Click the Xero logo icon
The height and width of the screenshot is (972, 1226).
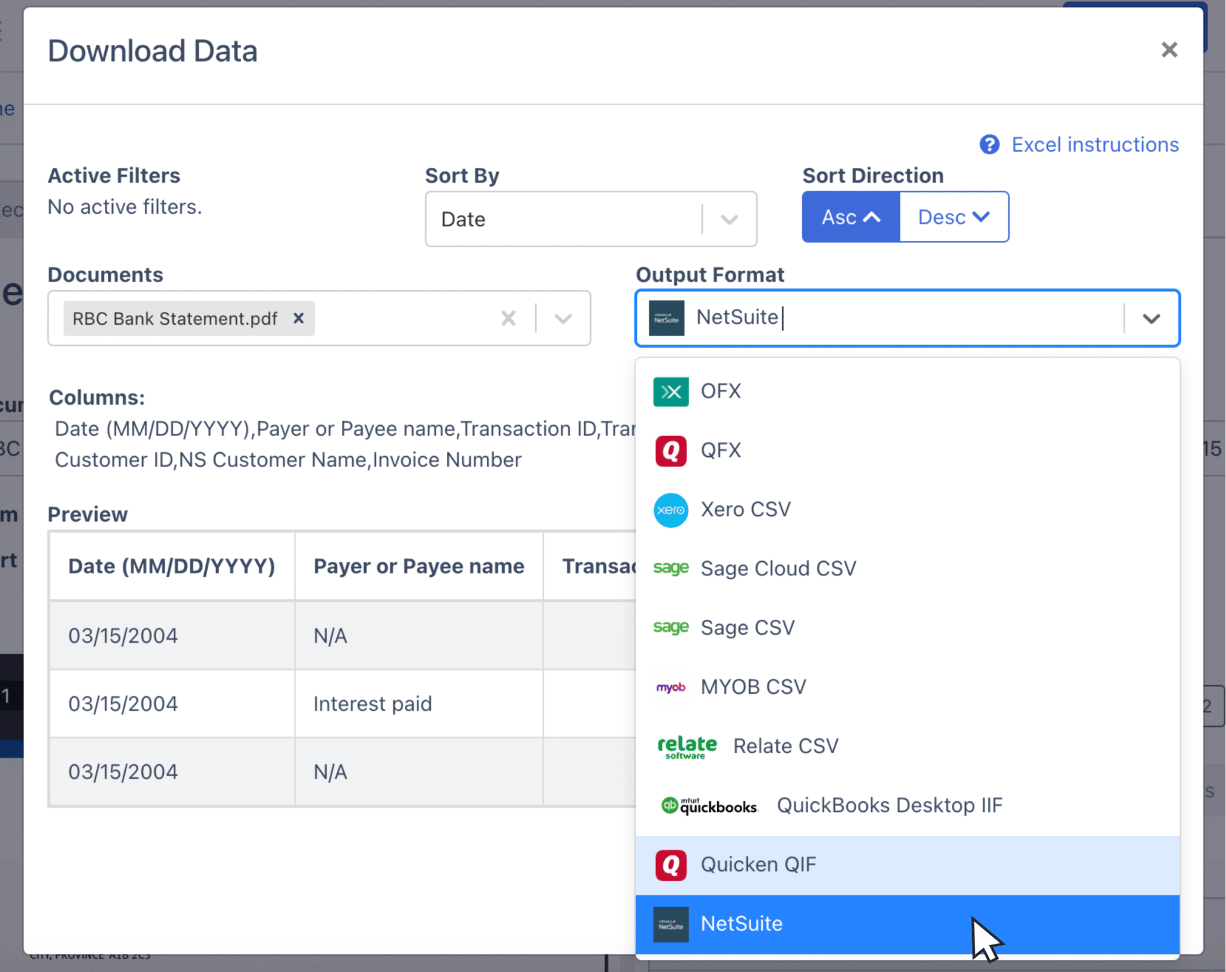point(670,510)
